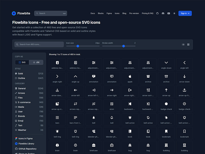Select the badge-check icon
The height and width of the screenshot is (154, 205).
tap(166, 105)
